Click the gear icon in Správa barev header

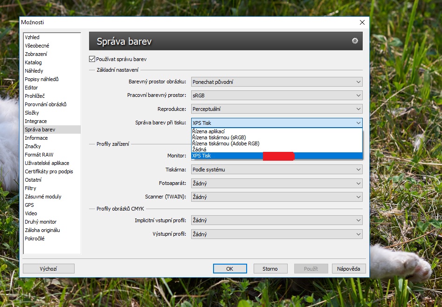point(355,41)
